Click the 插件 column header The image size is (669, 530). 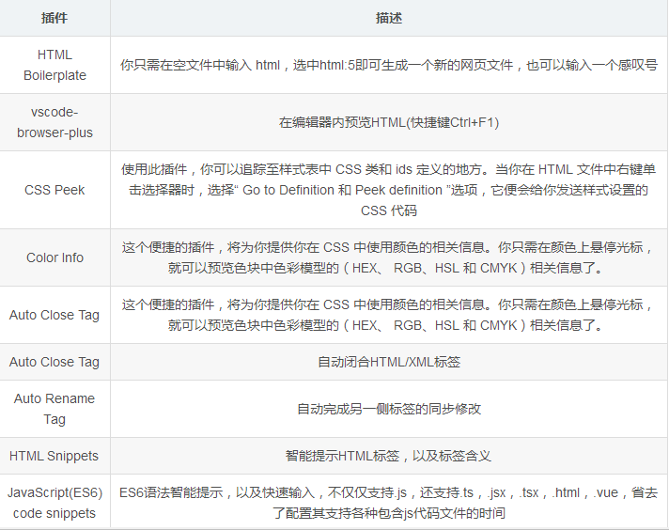coord(54,18)
